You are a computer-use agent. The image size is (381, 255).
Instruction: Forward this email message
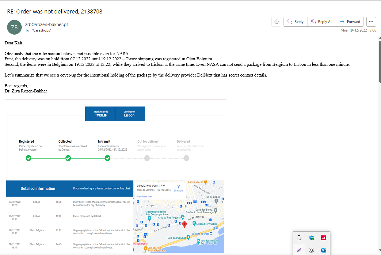tap(350, 22)
